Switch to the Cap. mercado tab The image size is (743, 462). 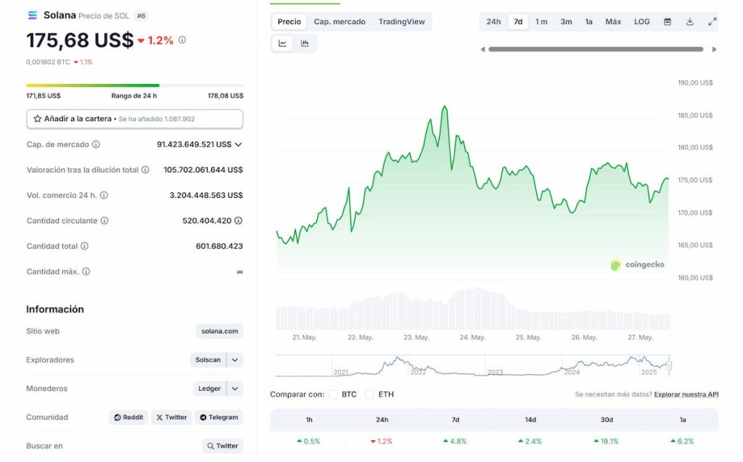click(x=340, y=22)
